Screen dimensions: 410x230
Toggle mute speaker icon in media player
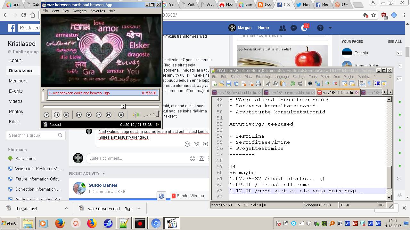pyautogui.click(x=136, y=115)
